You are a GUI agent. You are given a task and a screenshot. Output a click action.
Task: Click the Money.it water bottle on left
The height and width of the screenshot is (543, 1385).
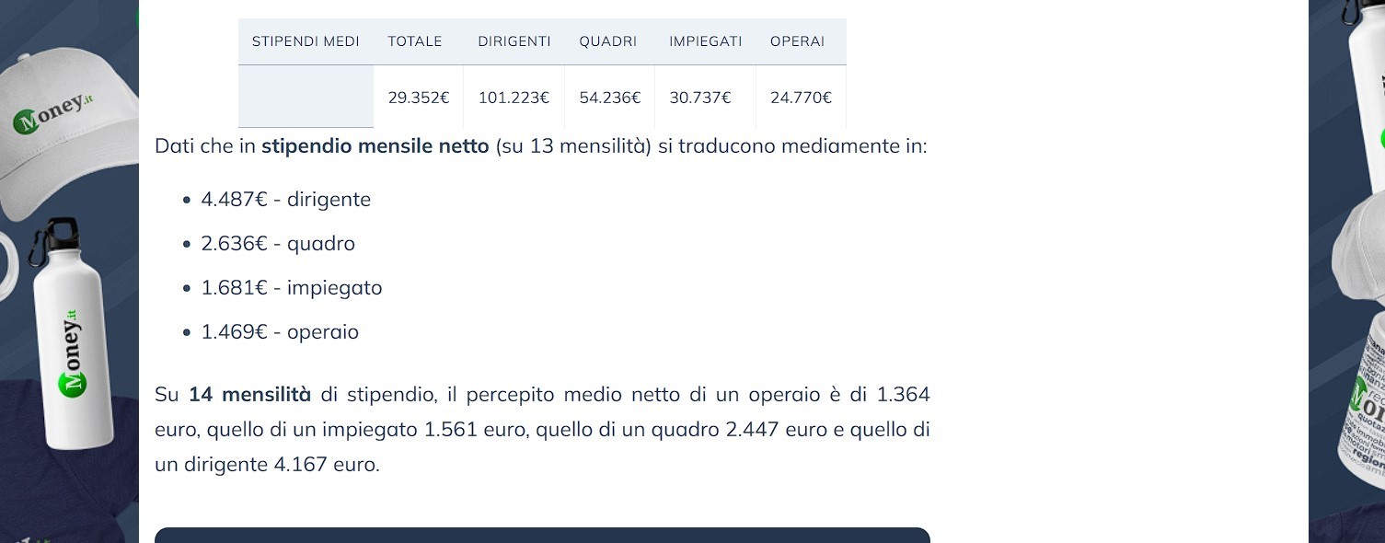pyautogui.click(x=71, y=332)
